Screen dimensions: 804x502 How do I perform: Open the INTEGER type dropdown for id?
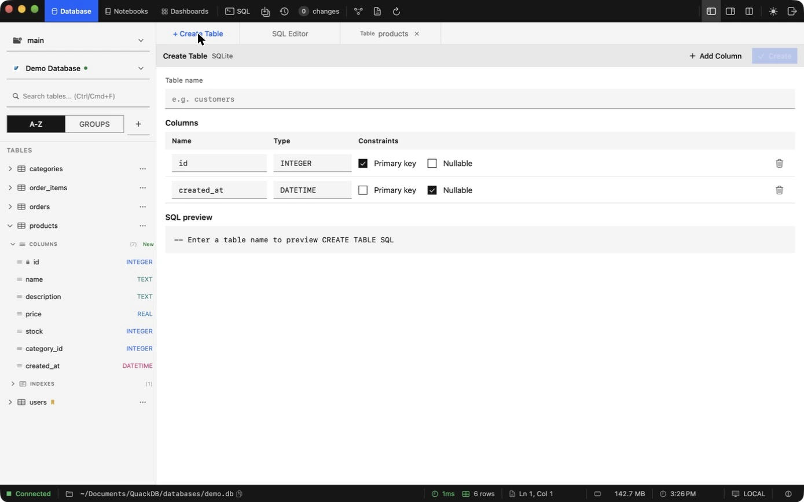pyautogui.click(x=313, y=163)
